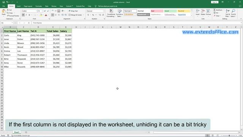Apply the Good cell style
This screenshot has height=137, width=243.
point(170,11)
